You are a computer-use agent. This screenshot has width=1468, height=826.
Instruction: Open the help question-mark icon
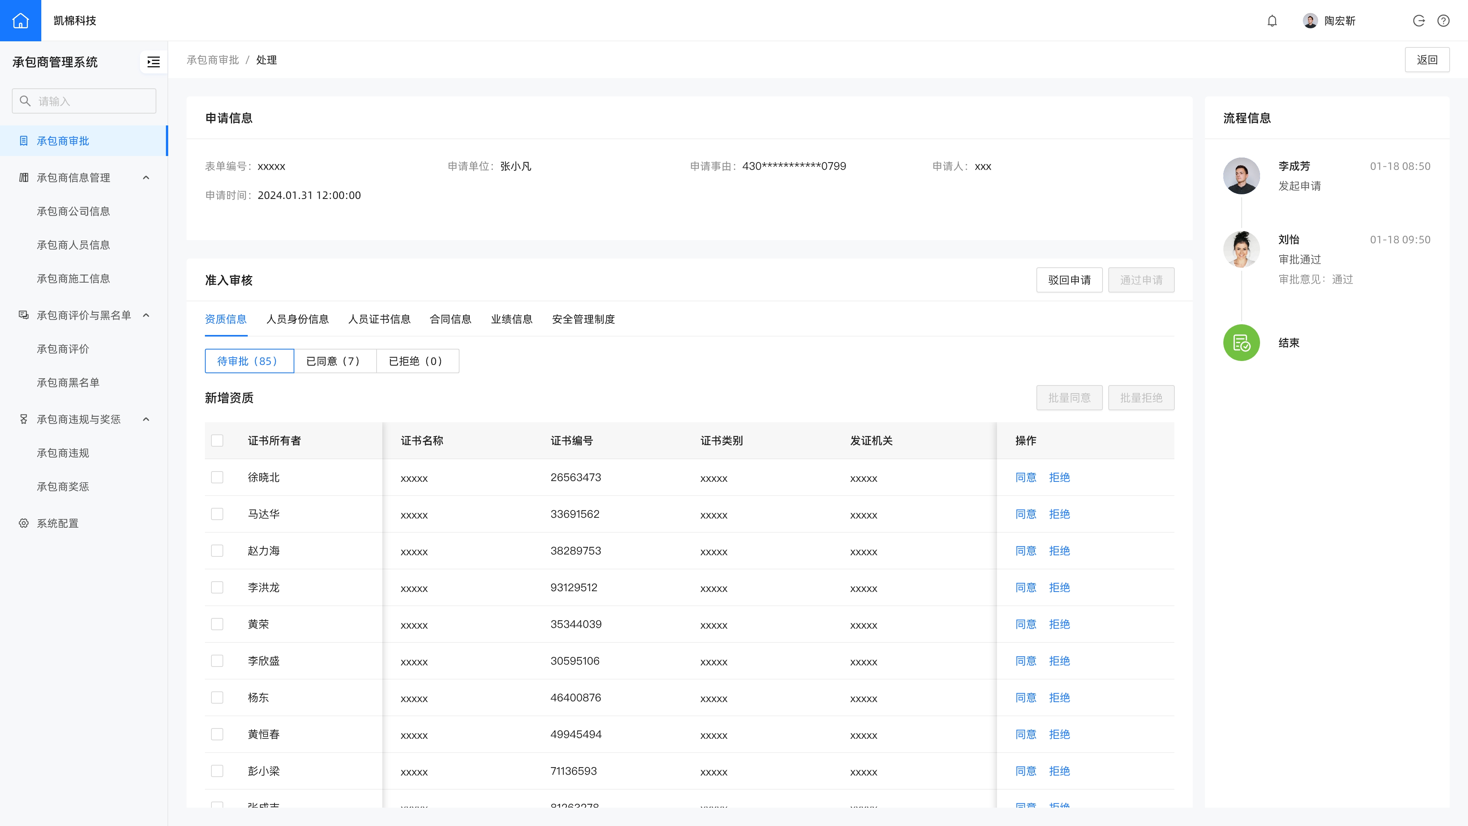click(1444, 21)
